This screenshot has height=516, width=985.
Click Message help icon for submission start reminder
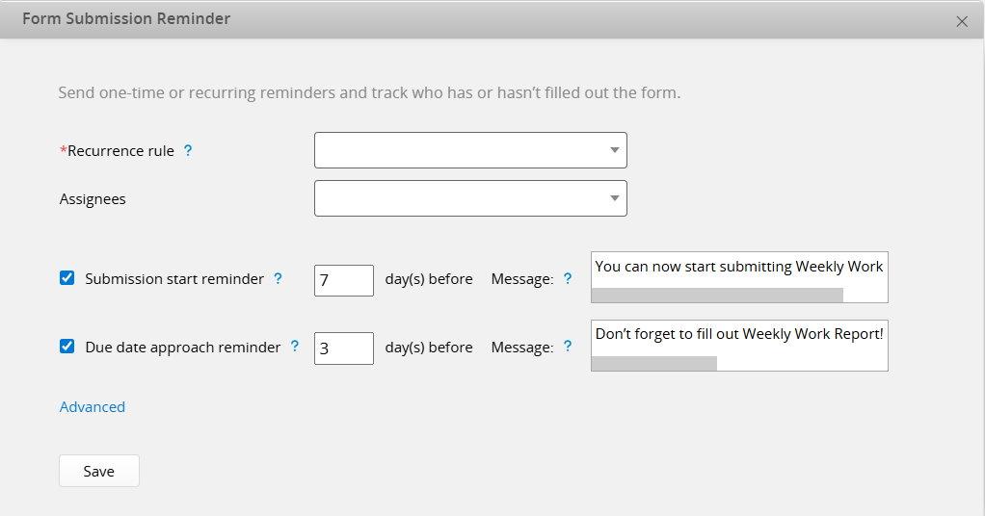[568, 279]
